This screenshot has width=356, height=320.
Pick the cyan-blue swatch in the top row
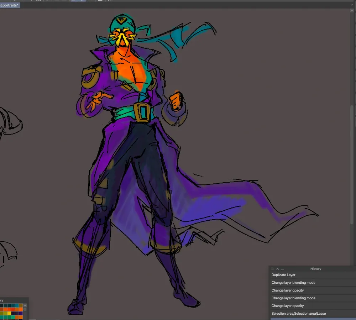coord(17,305)
